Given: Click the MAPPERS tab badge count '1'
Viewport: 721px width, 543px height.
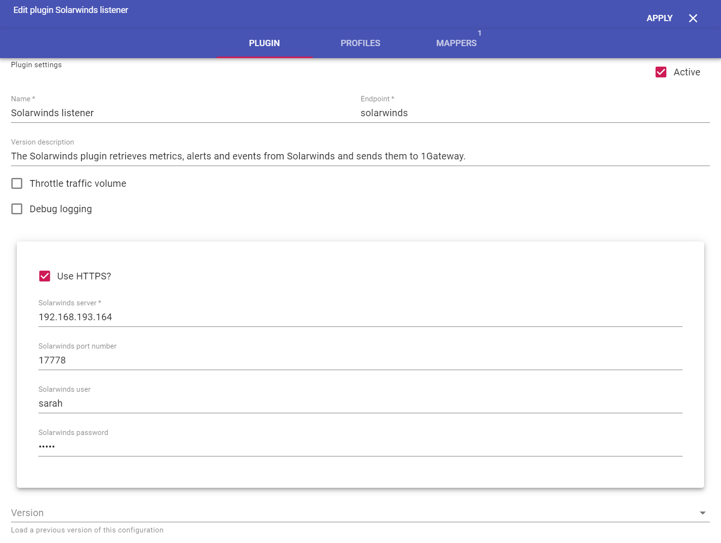Looking at the screenshot, I should pyautogui.click(x=479, y=33).
